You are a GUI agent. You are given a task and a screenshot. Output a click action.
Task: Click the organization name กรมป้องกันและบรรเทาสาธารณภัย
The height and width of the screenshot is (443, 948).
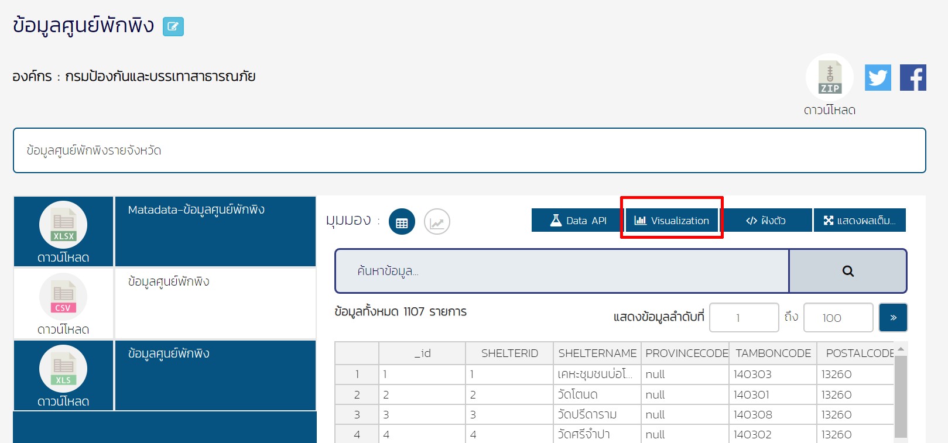[160, 77]
